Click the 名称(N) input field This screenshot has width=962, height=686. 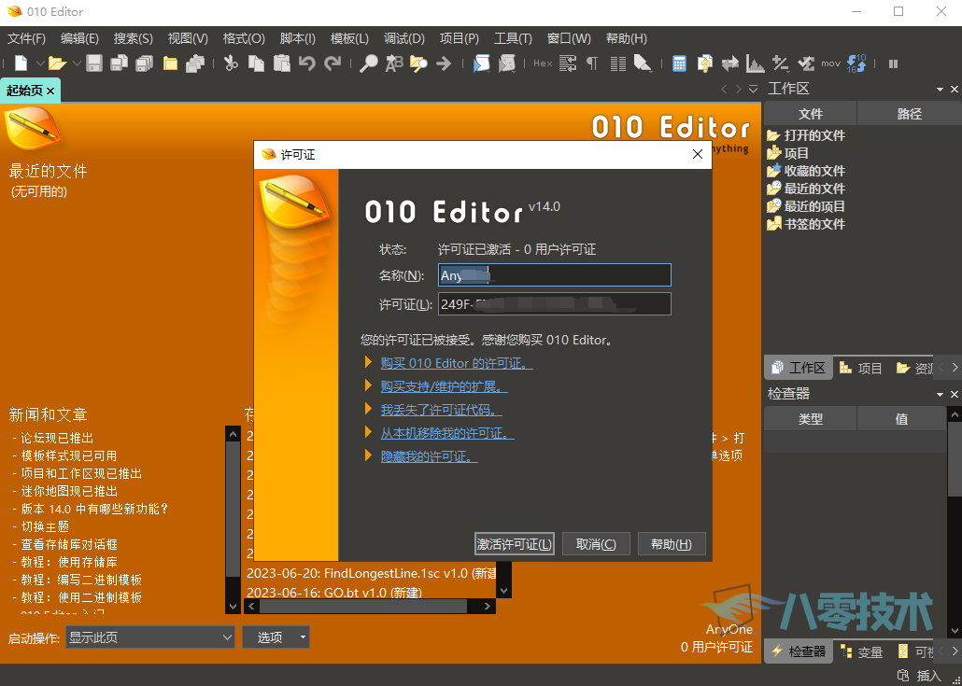coord(555,275)
